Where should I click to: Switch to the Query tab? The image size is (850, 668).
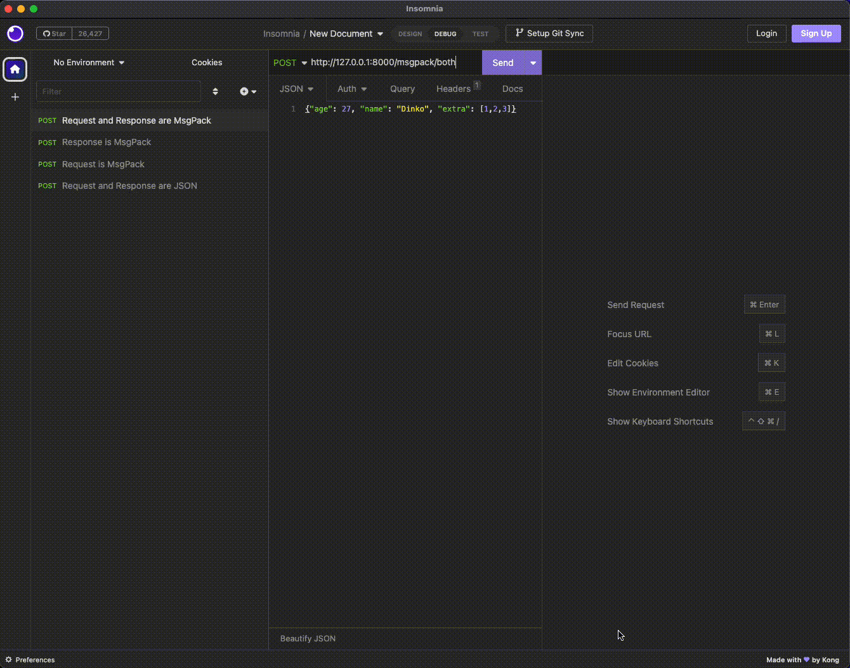click(x=402, y=89)
